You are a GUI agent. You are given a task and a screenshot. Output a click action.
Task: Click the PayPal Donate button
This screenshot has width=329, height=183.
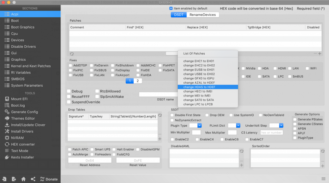point(49,179)
